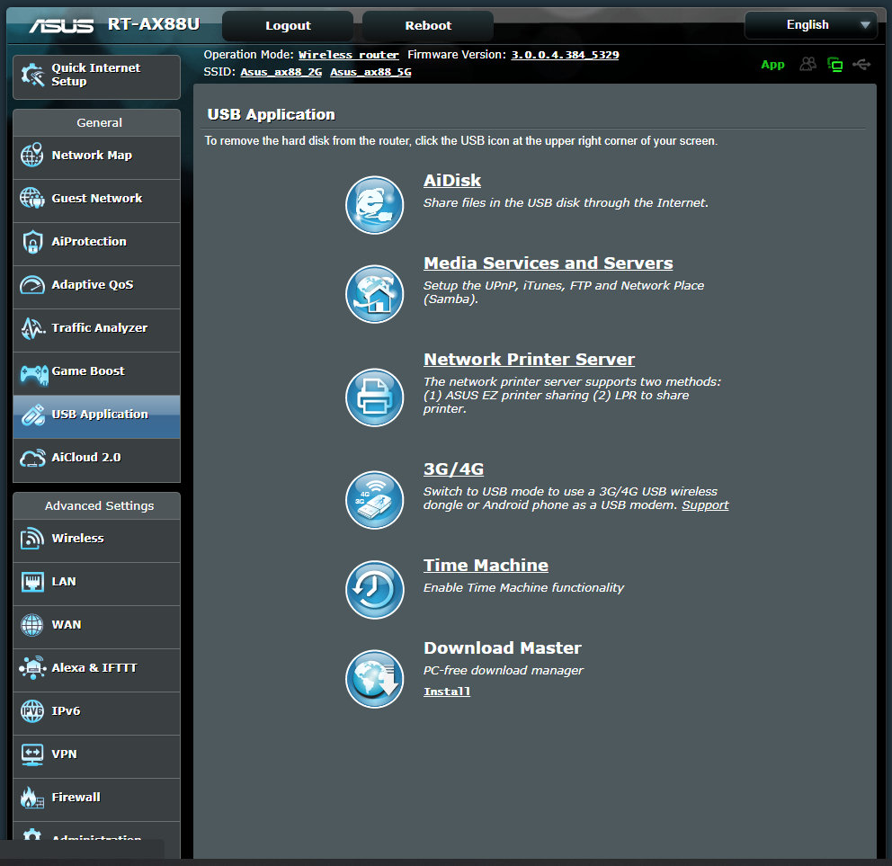The image size is (892, 866).
Task: Click the Network Printer Server printer icon
Action: tap(374, 397)
